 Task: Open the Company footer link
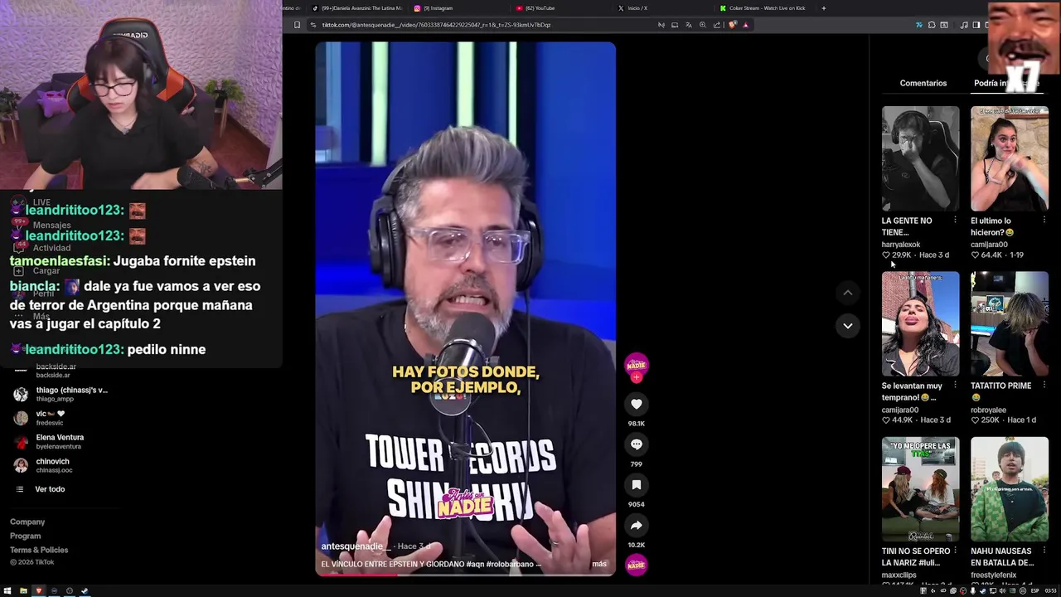point(27,522)
